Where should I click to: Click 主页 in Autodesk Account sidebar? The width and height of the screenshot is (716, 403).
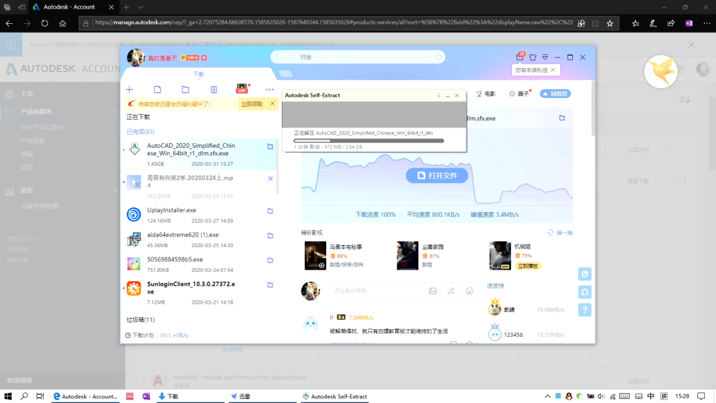(27, 93)
